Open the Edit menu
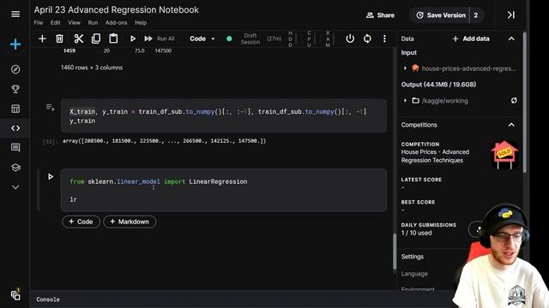Image resolution: width=549 pixels, height=308 pixels. click(55, 23)
